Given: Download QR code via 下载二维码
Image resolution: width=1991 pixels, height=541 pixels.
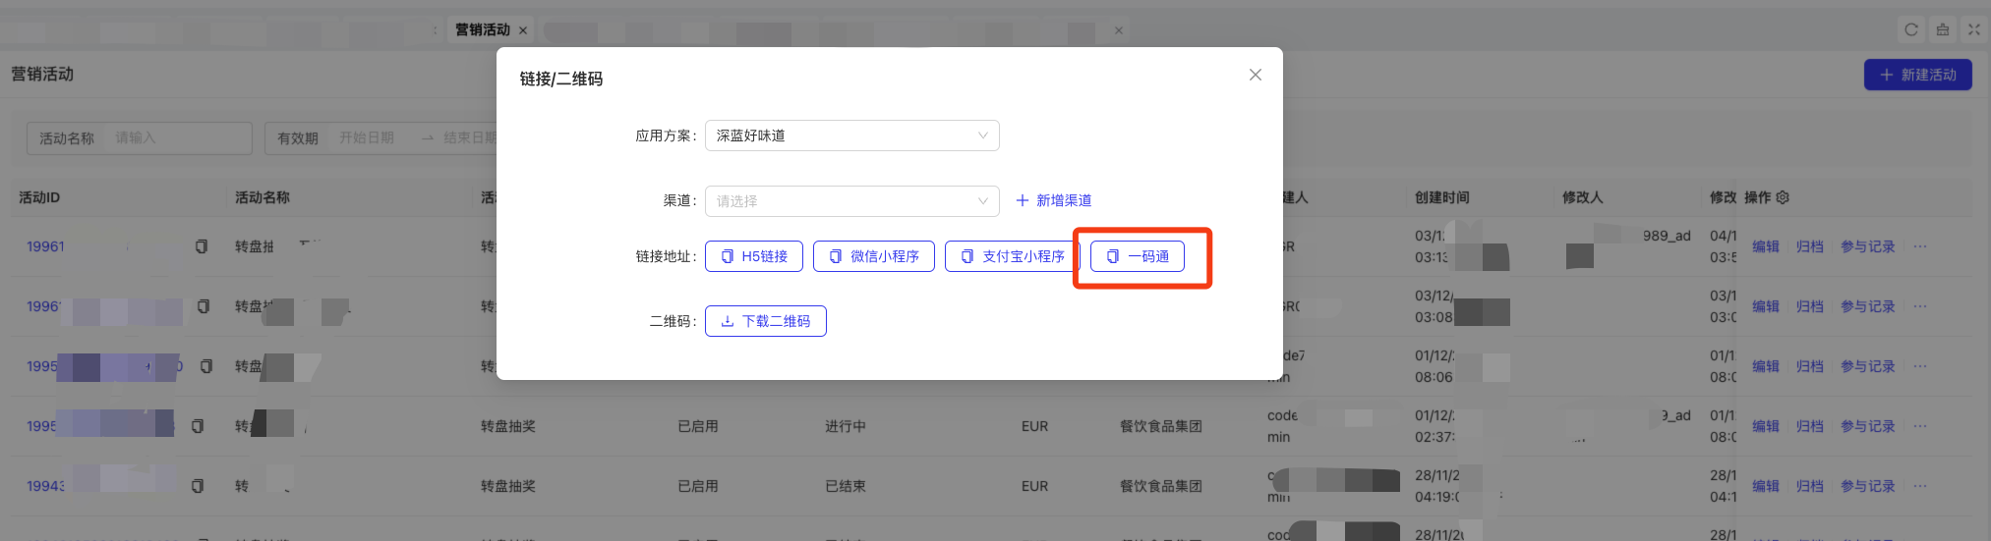Looking at the screenshot, I should coord(766,321).
